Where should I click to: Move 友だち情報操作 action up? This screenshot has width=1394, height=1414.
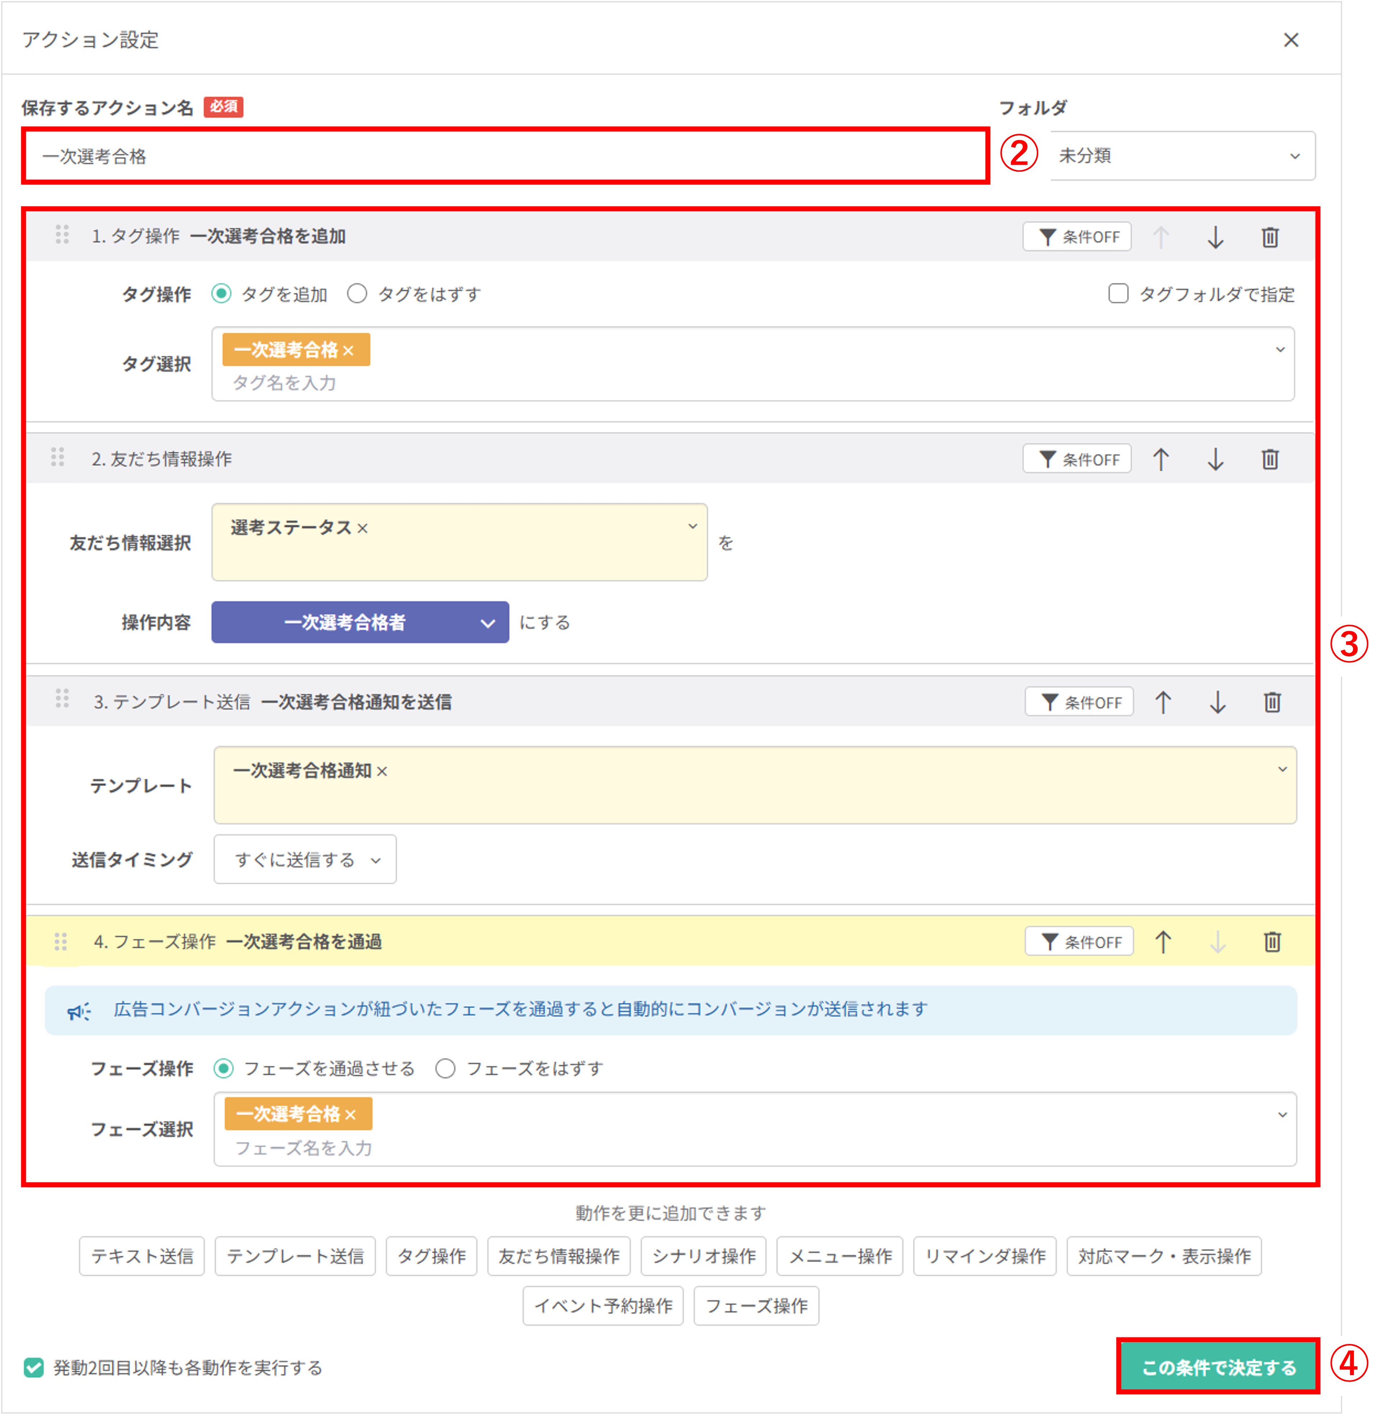pos(1161,460)
